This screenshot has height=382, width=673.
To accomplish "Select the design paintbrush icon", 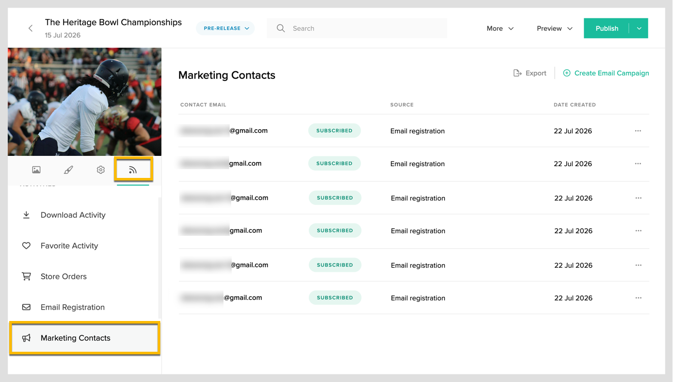I will (68, 170).
